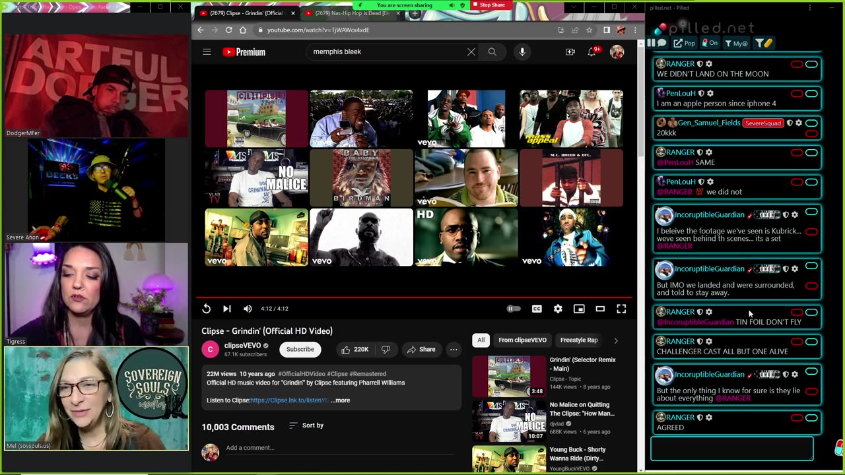Open the hashtag #Clipse link

(x=337, y=374)
